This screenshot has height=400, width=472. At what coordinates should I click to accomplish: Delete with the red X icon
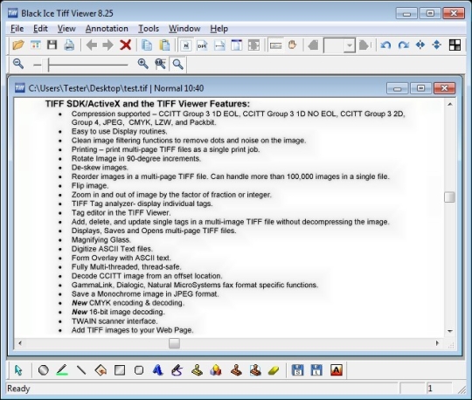point(125,45)
